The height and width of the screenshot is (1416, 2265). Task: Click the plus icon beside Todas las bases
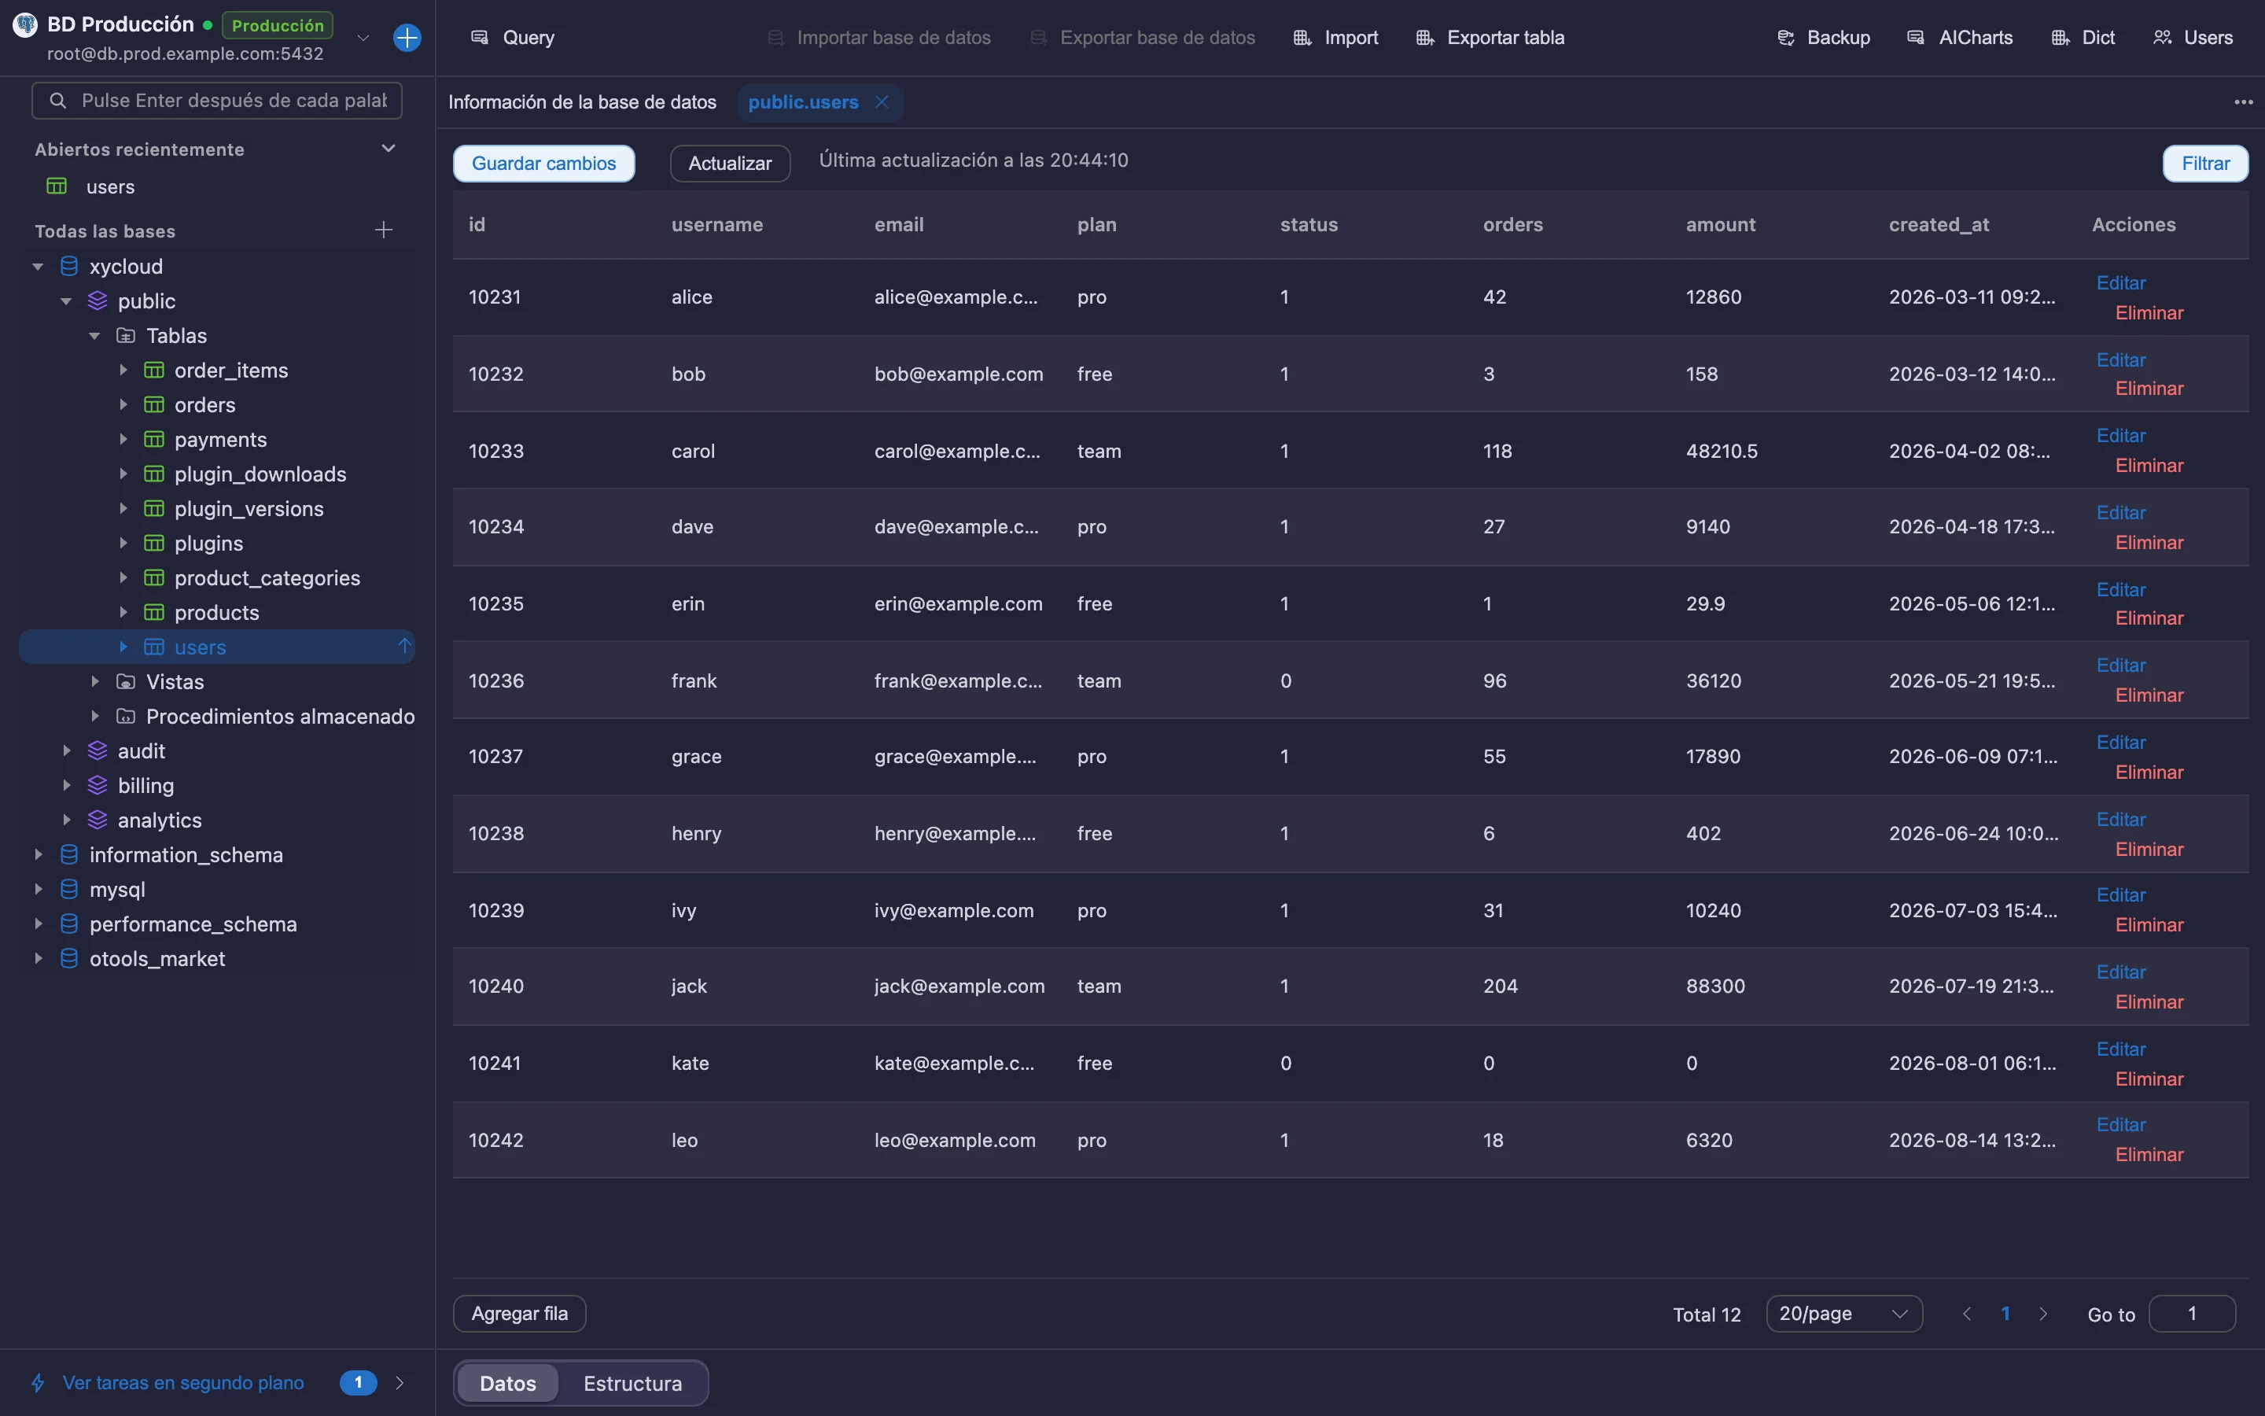pos(384,230)
